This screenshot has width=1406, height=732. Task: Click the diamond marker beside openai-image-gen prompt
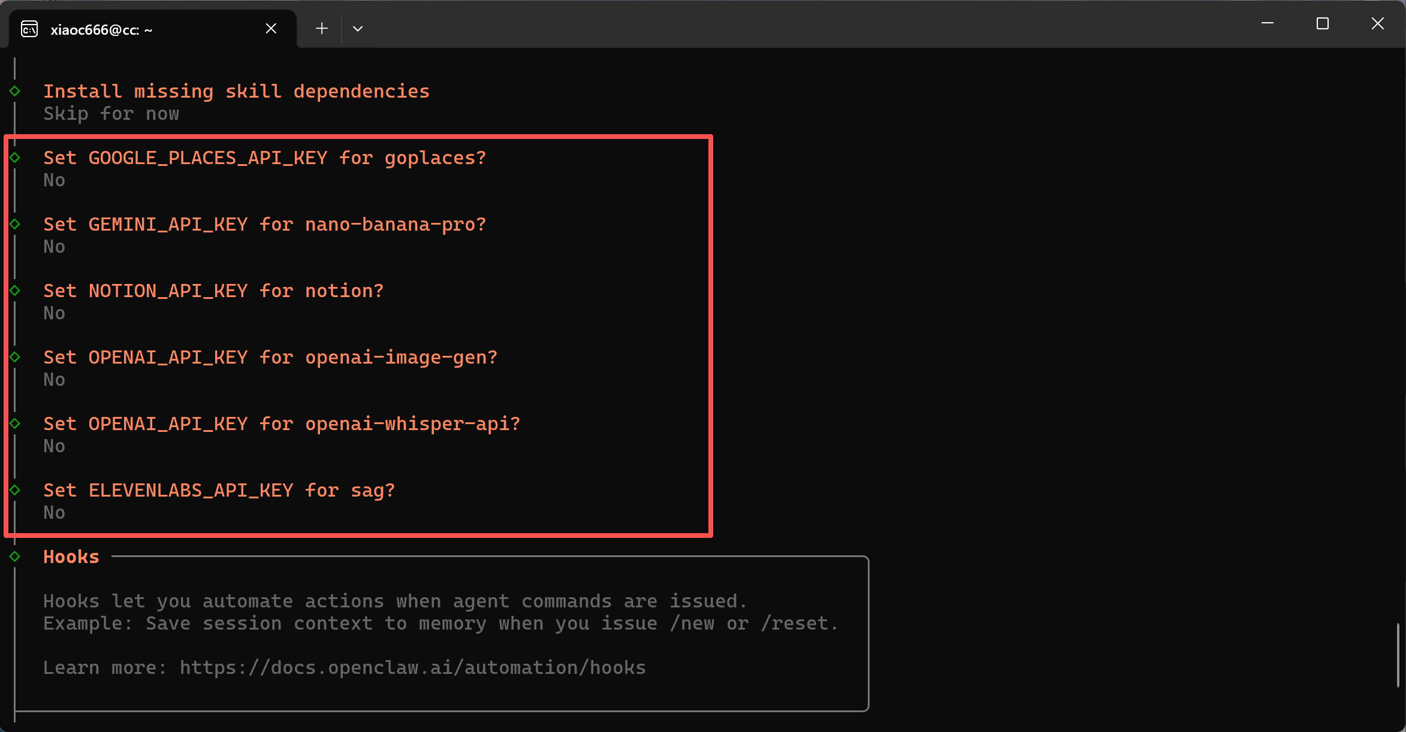(15, 357)
